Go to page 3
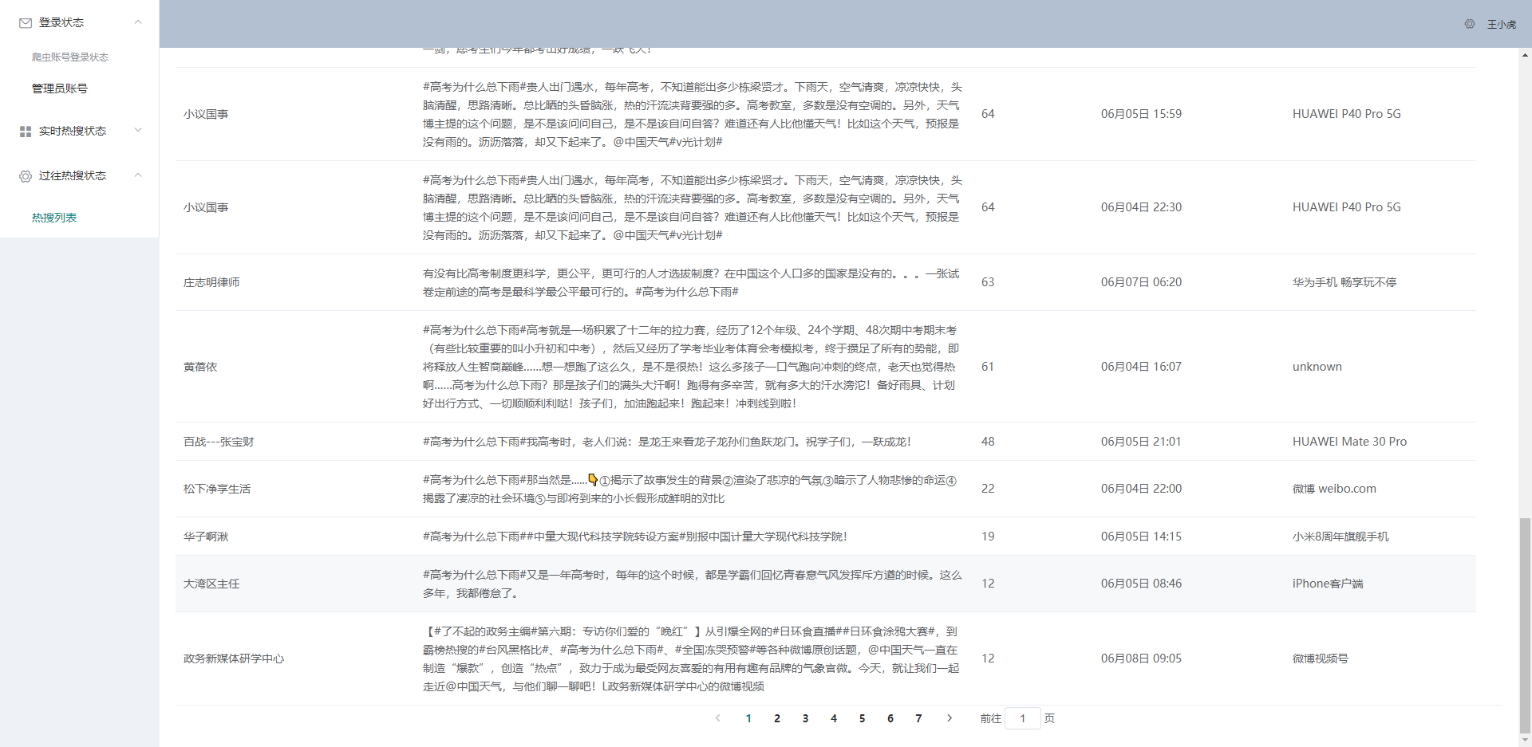Screen dimensions: 1532x747 (x=805, y=718)
